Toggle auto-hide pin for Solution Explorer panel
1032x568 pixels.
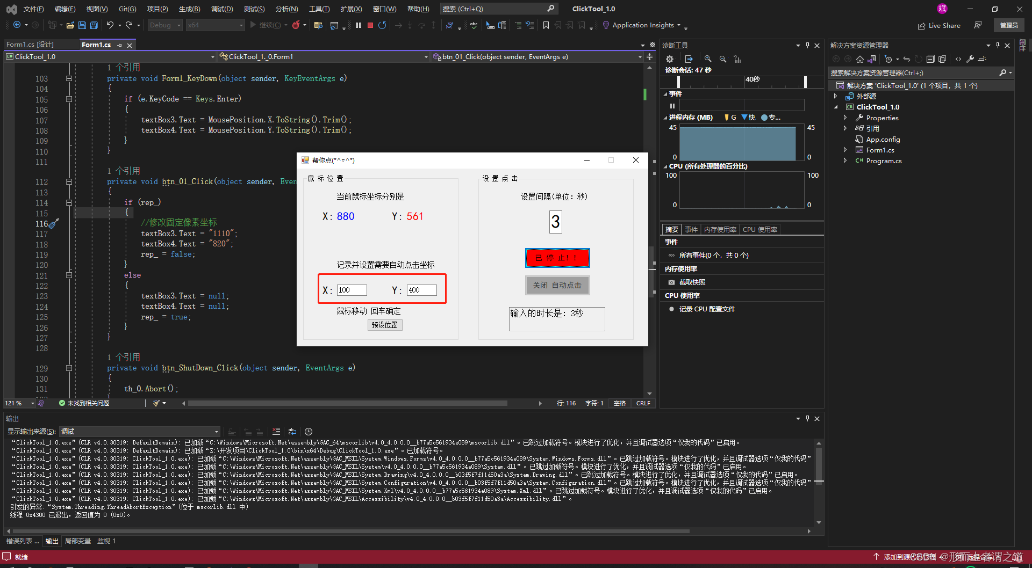click(x=998, y=46)
